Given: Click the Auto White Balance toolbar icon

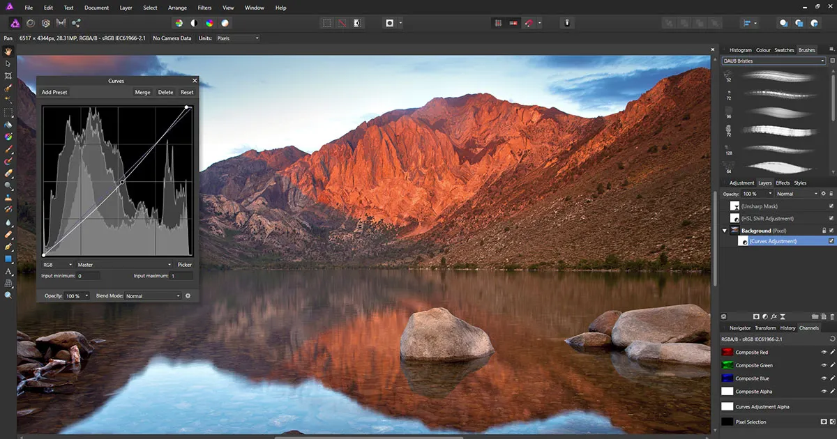Looking at the screenshot, I should click(225, 23).
